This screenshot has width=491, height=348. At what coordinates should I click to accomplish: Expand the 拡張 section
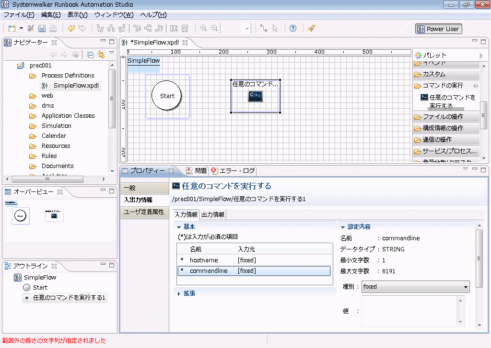coord(179,293)
